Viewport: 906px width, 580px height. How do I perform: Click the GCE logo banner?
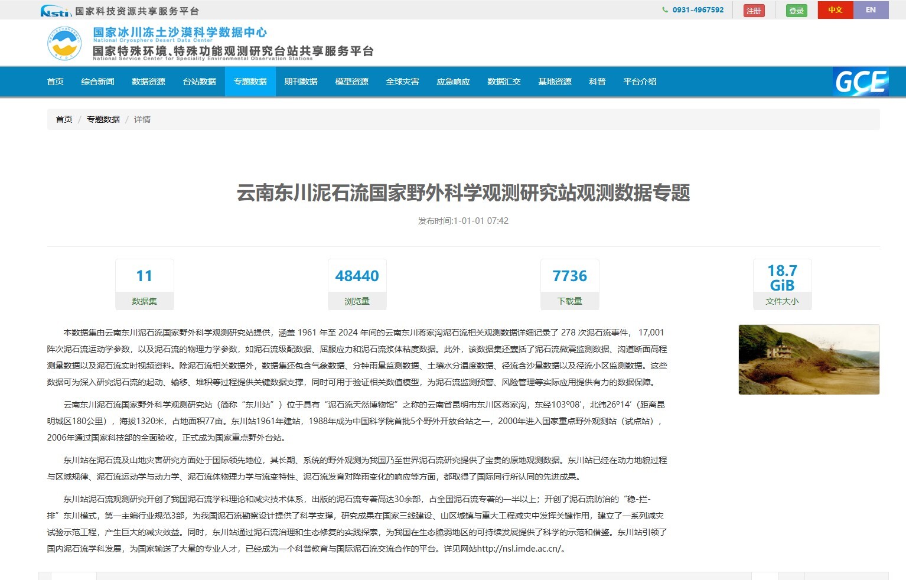(x=861, y=82)
